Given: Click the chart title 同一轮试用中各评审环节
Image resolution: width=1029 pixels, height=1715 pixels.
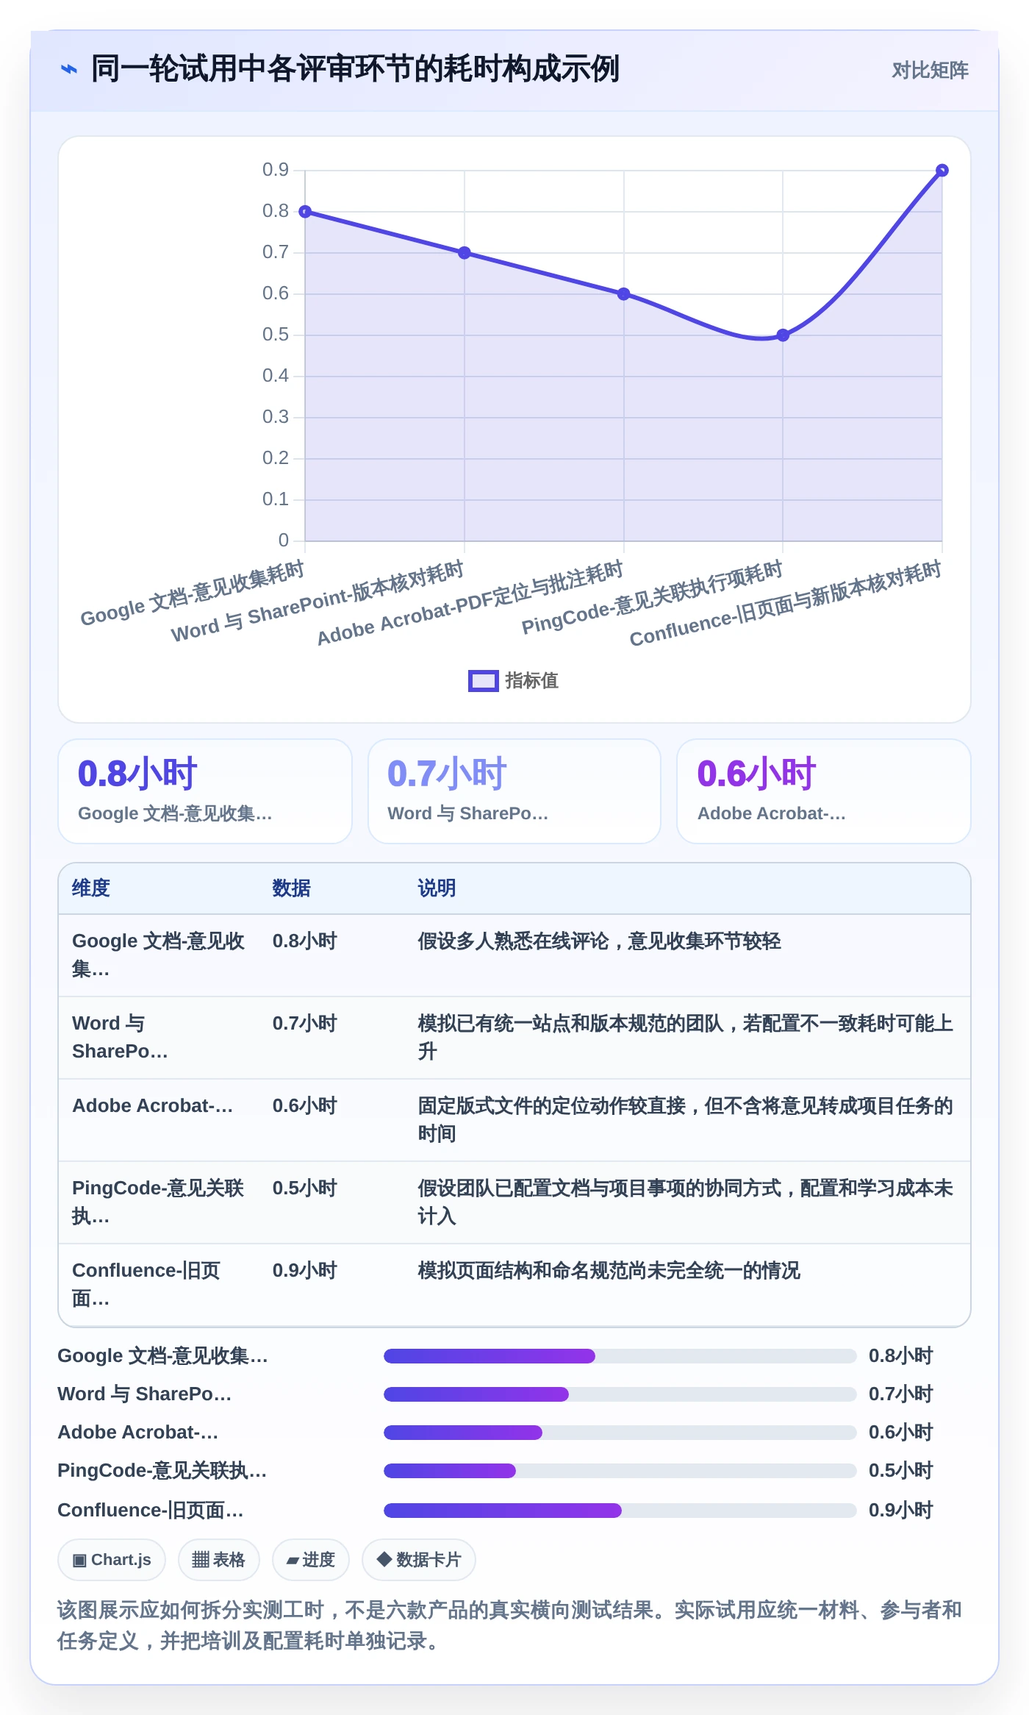Looking at the screenshot, I should point(355,70).
